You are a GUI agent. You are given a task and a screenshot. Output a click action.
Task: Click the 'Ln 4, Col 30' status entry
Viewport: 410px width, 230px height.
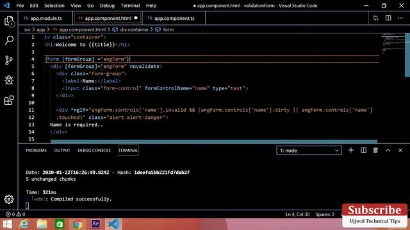coord(297,215)
